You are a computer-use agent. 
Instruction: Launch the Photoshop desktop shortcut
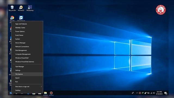[x=30, y=8]
